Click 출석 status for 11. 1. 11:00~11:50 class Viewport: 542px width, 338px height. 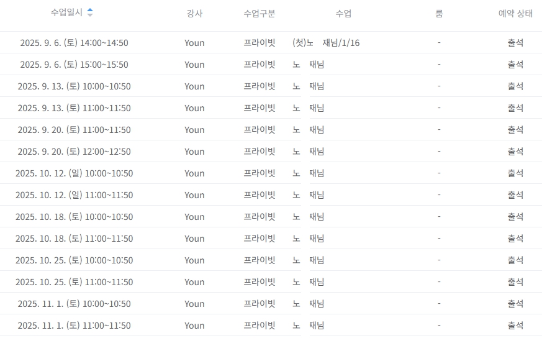pyautogui.click(x=515, y=326)
